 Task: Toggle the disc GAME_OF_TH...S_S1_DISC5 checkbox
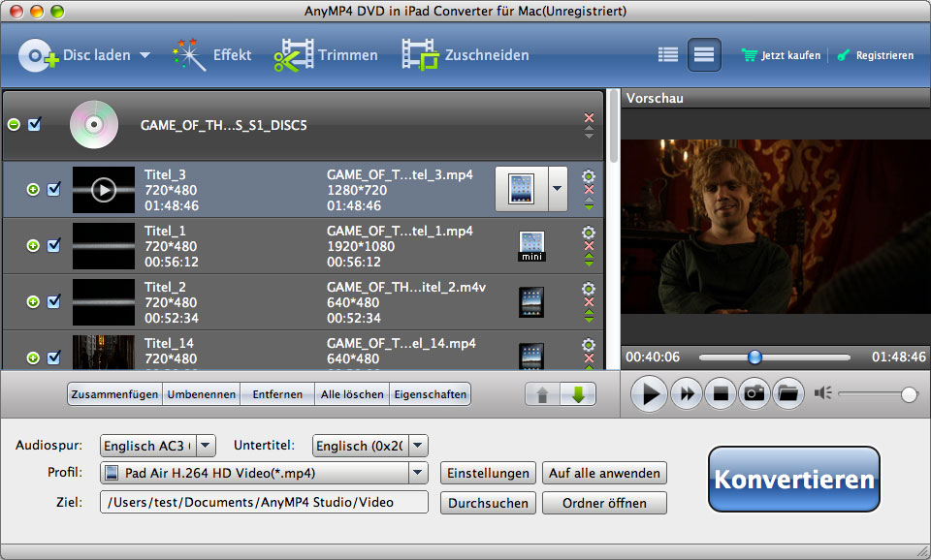(35, 124)
